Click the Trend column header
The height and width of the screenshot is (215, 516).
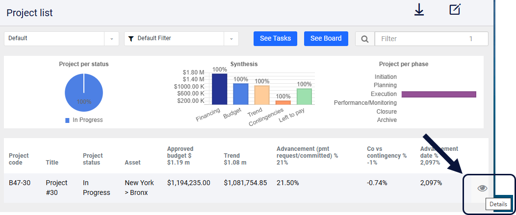pos(235,159)
